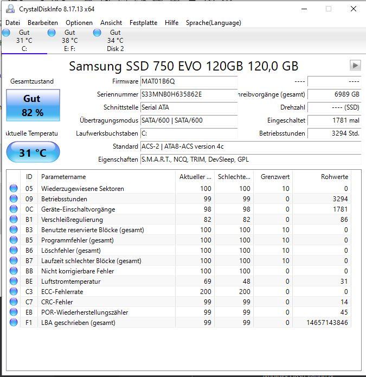This screenshot has height=377, width=366.
Task: Select the Luftstromtemperatur parameter name
Action: coord(70,282)
